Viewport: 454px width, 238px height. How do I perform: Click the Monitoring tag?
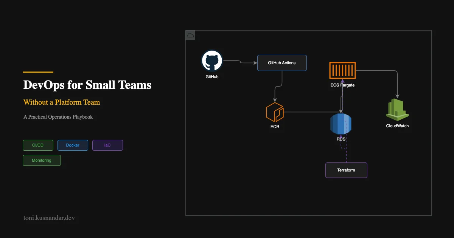tap(42, 160)
